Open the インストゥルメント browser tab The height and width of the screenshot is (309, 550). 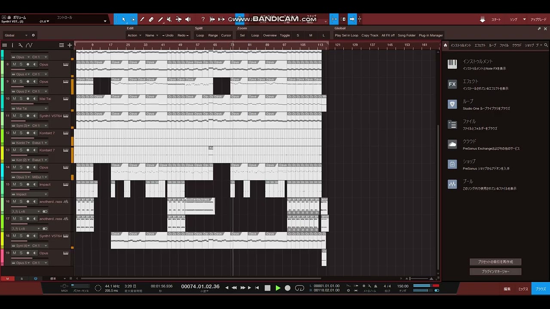point(461,45)
